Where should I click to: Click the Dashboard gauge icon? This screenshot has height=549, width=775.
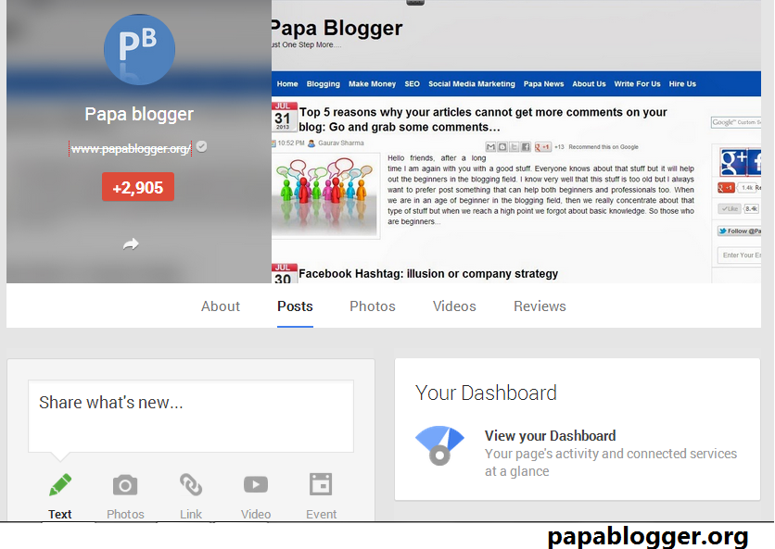point(439,445)
